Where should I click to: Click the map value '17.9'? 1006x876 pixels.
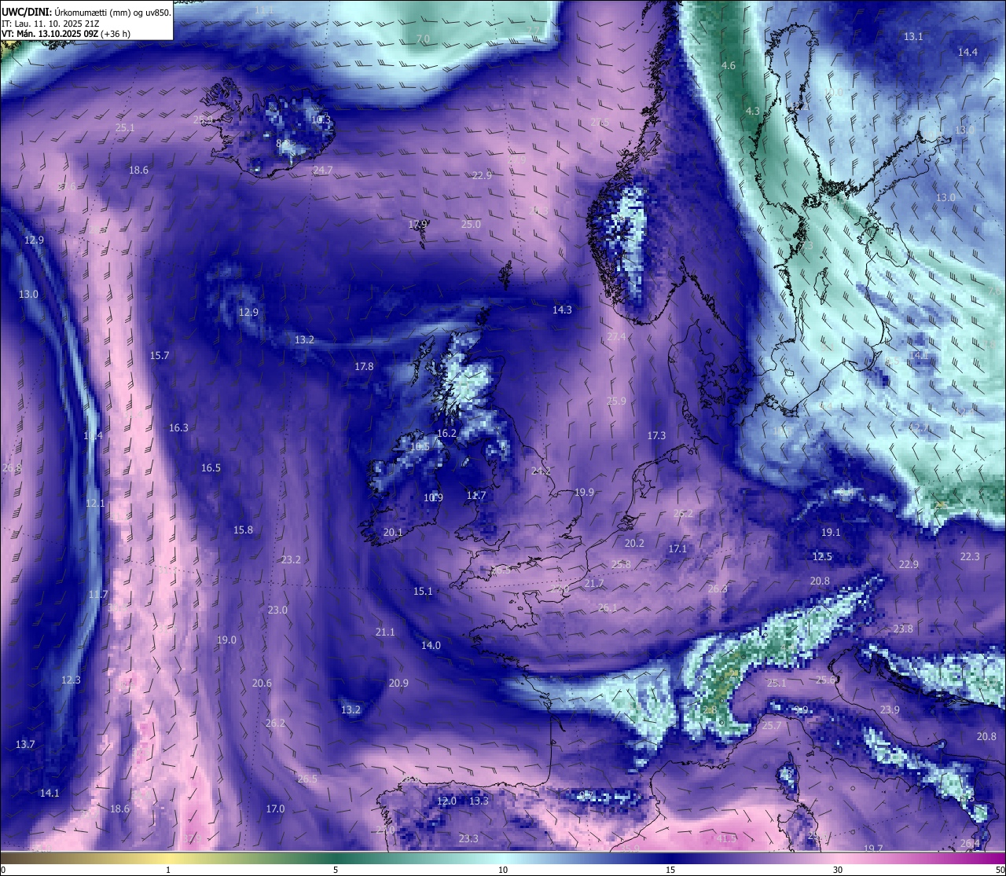[418, 224]
